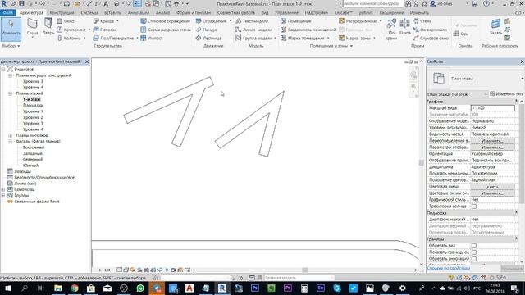Select the Window (Окно) tool

tap(66, 21)
